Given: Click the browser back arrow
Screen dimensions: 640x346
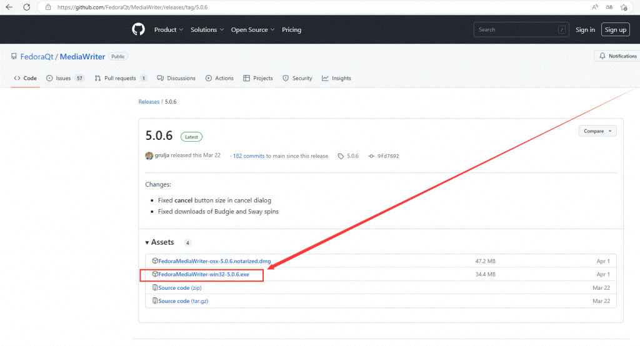Looking at the screenshot, I should tap(9, 7).
